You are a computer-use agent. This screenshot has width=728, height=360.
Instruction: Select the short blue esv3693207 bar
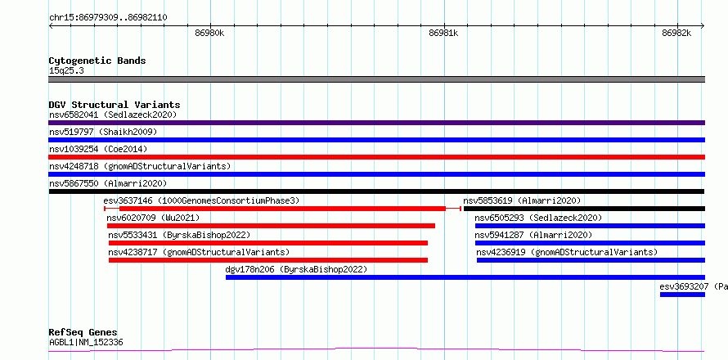point(682,295)
